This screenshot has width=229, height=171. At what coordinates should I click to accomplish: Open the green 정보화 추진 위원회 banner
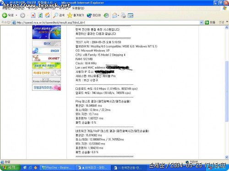click(x=46, y=66)
